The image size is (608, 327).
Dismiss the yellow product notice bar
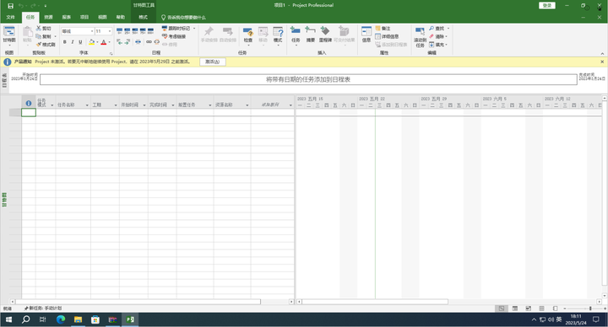tap(602, 62)
